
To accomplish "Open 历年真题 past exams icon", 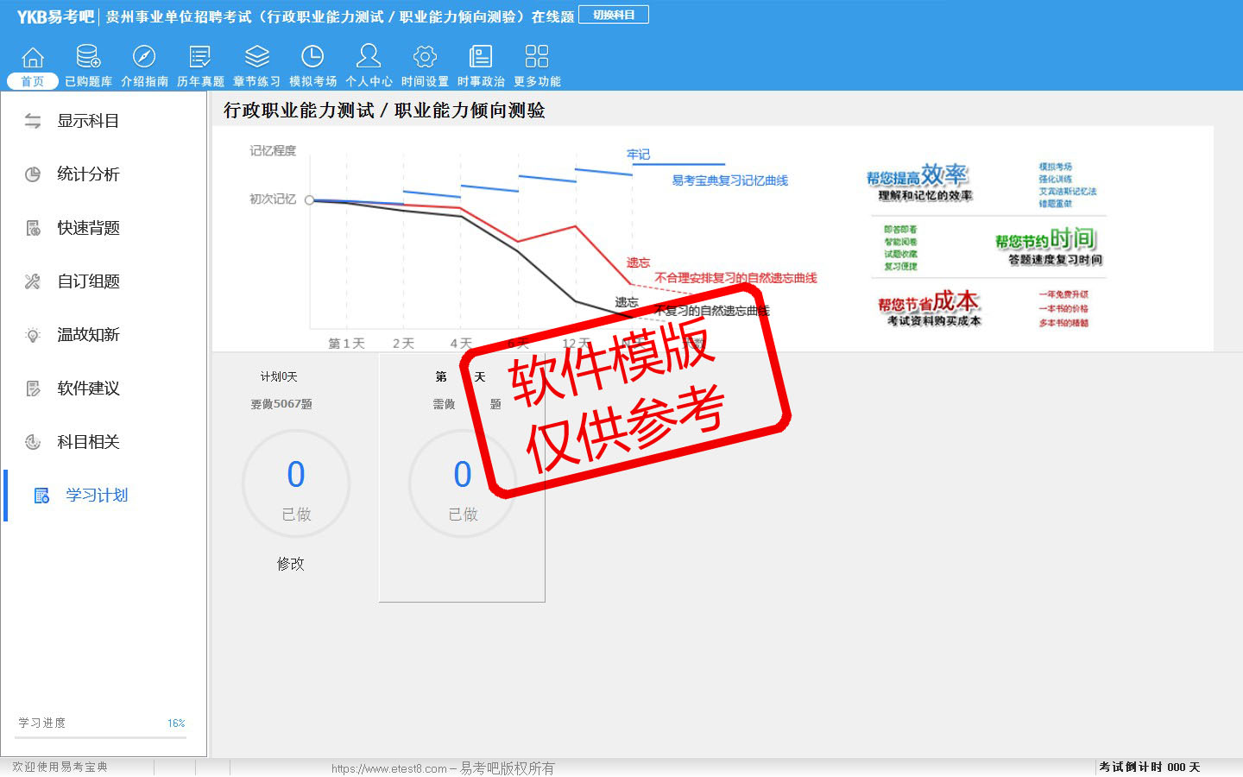I will point(200,57).
